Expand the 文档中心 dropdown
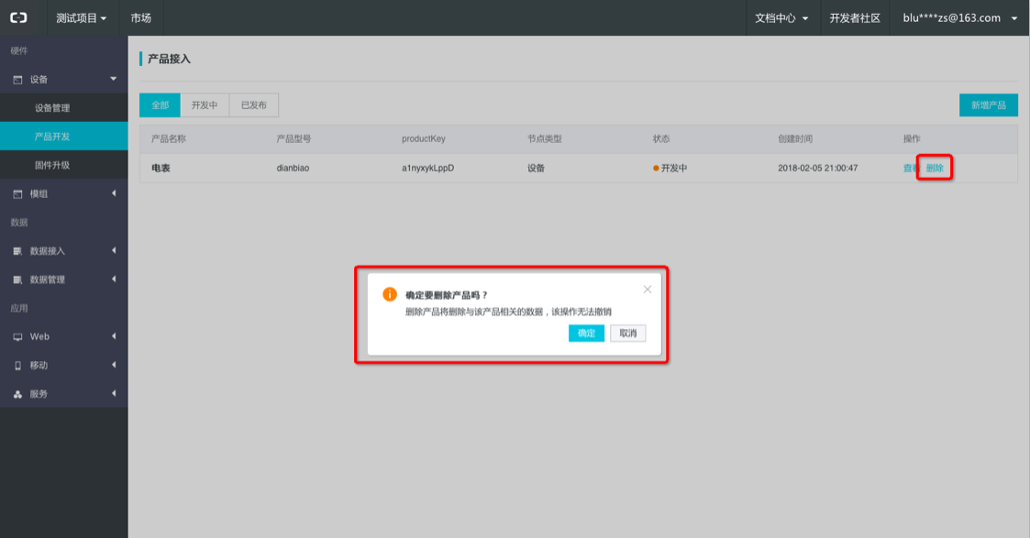The height and width of the screenshot is (538, 1030). point(781,17)
